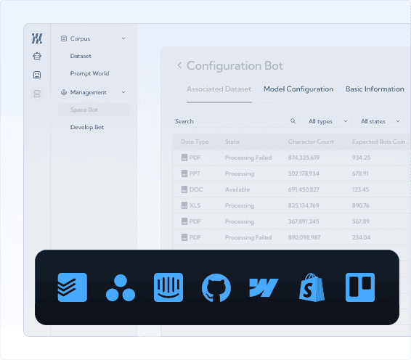Click the coin value 934.25
411x360 pixels.
[x=361, y=157]
